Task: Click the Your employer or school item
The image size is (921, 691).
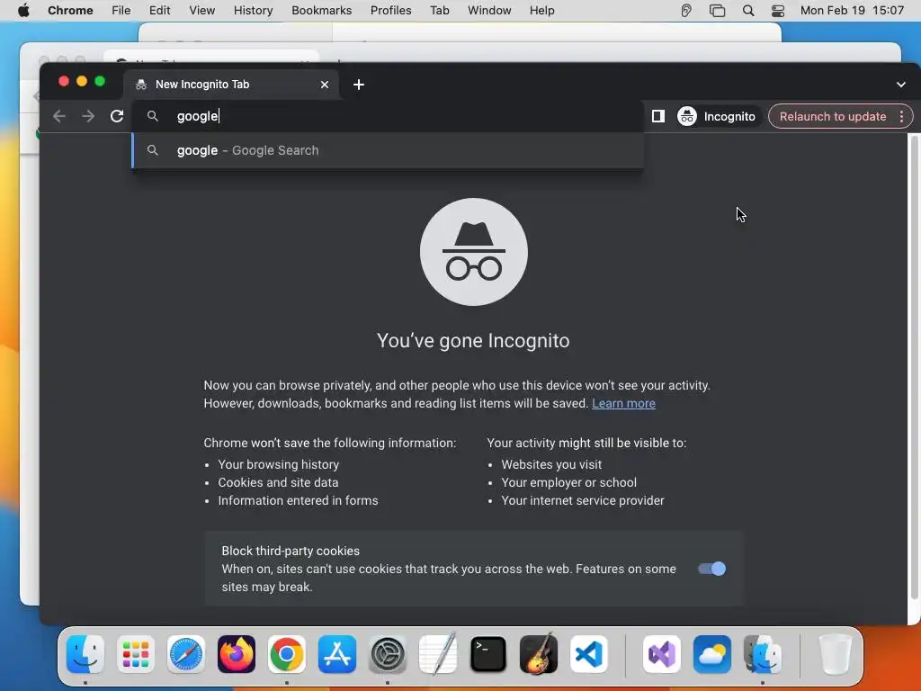Action: (x=568, y=482)
